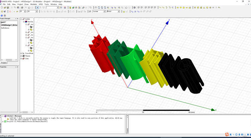The image size is (251, 138).
Task: Save the project with the floppy icon
Action: (x=8, y=7)
